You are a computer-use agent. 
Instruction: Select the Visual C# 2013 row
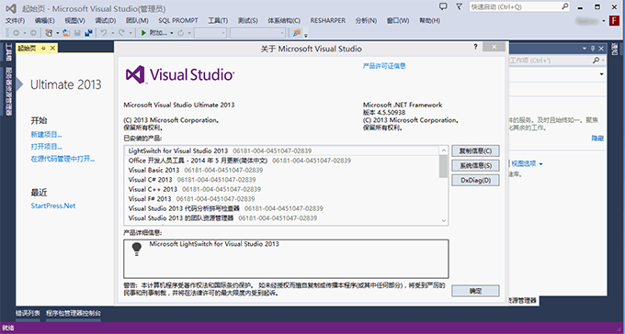click(282, 180)
